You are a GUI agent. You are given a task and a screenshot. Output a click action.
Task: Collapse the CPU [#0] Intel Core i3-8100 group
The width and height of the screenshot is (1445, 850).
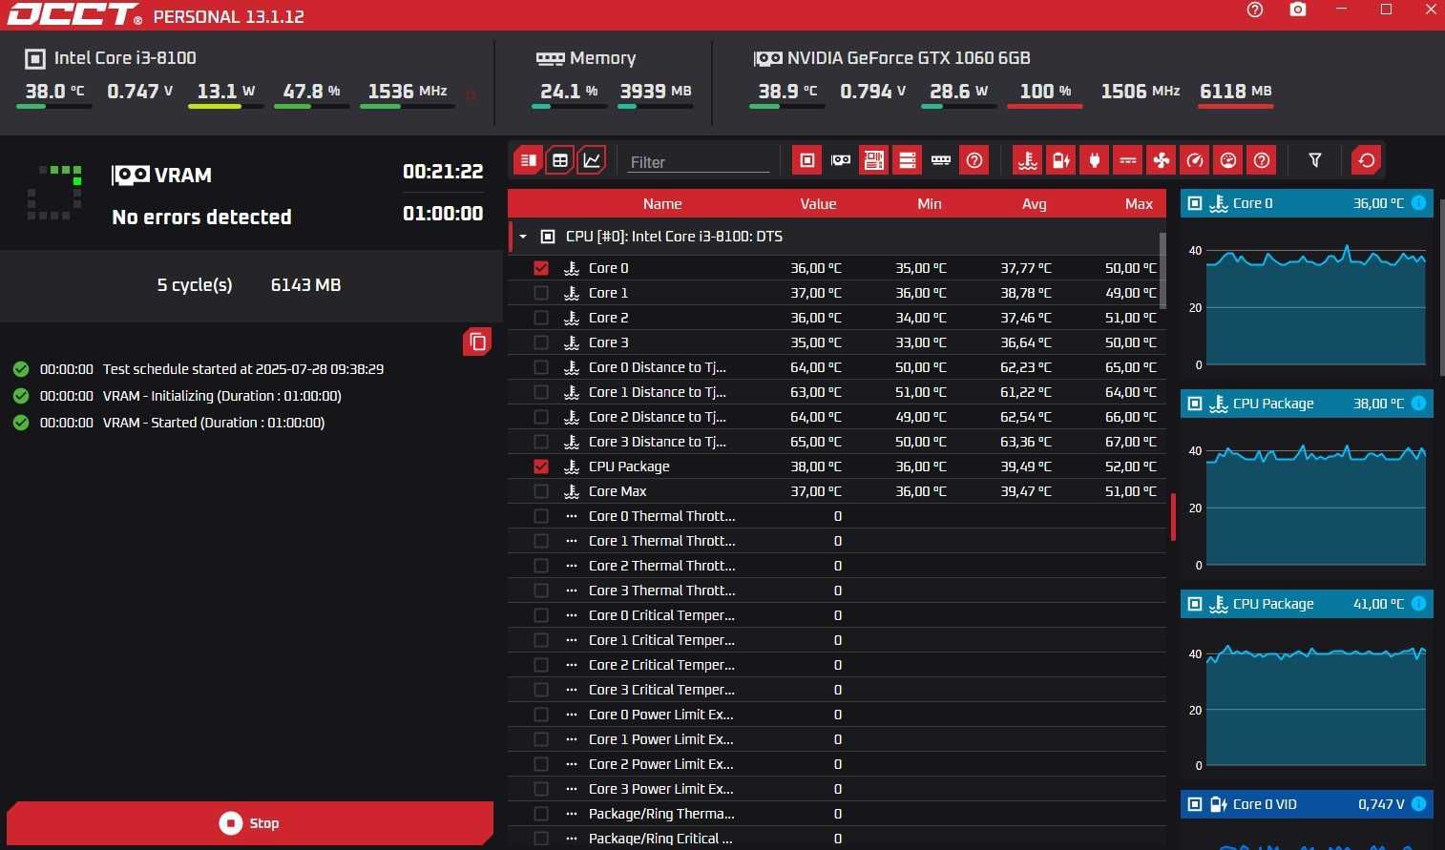[x=523, y=237]
